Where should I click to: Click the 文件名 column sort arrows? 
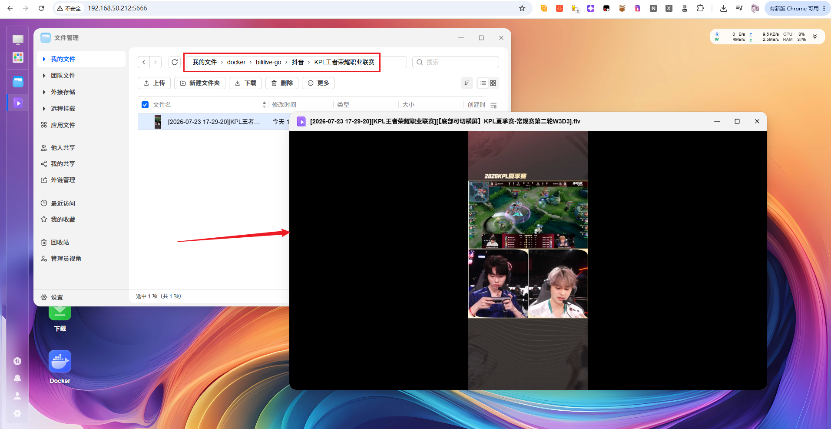(x=264, y=105)
